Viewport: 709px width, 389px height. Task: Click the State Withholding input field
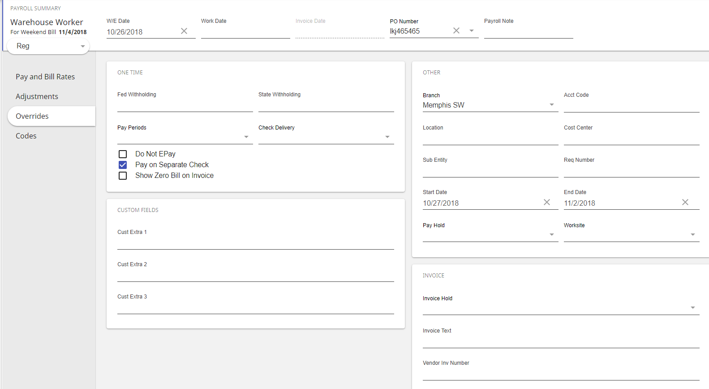point(326,105)
